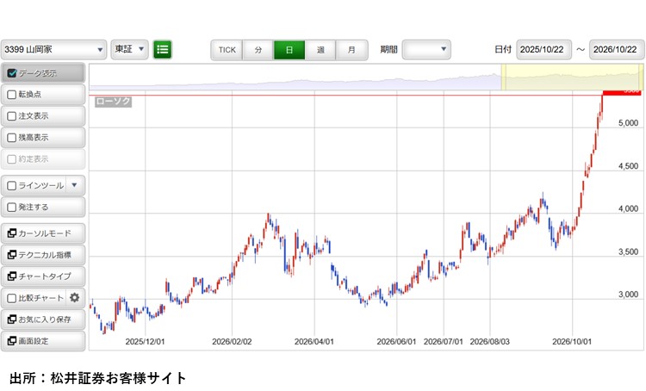This screenshot has height=391, width=646.
Task: Click the チャートタイプ button label
Action: [x=45, y=276]
